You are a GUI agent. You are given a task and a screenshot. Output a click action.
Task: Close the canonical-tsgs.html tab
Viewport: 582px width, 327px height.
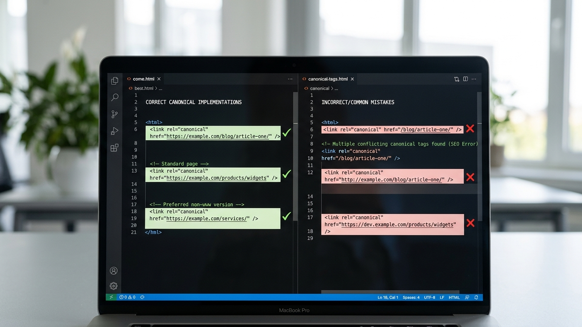[x=352, y=79]
